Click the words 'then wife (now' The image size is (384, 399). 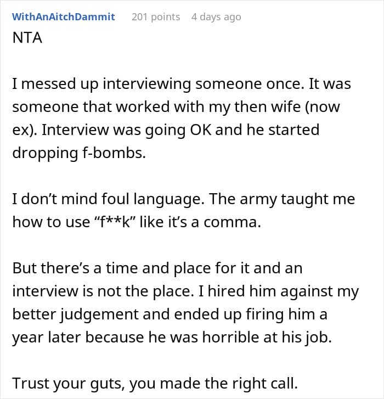tap(287, 107)
